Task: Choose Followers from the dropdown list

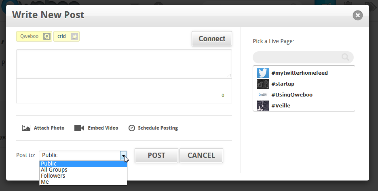Action: click(53, 176)
